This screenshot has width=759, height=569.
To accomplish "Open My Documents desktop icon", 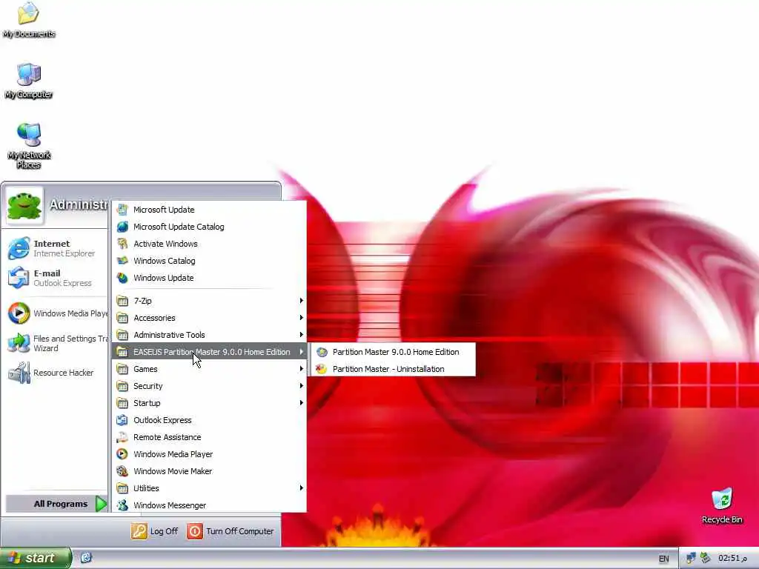I will [x=29, y=20].
